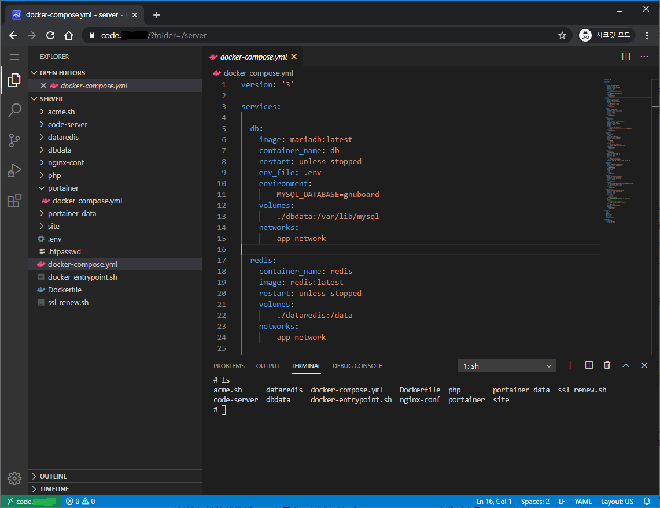Click the YAML language mode button
Viewport: 660px width, 508px height.
tap(583, 501)
